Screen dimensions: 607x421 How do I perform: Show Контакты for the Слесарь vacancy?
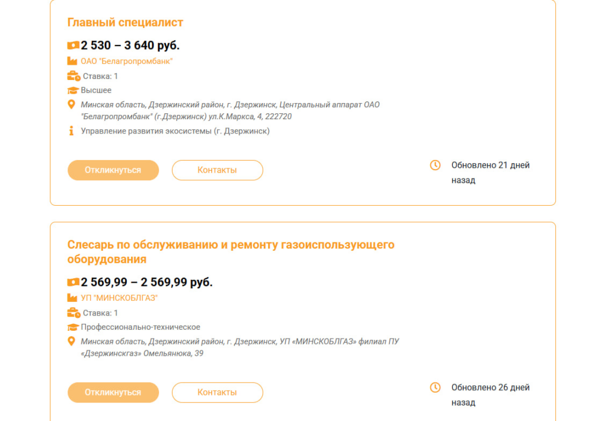[217, 393]
